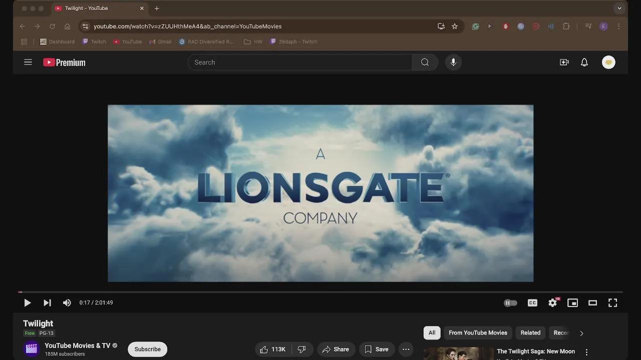The image size is (641, 360).
Task: Seek on the video progress bar
Action: tap(320, 292)
